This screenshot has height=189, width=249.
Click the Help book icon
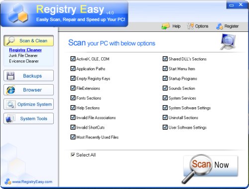click(165, 26)
